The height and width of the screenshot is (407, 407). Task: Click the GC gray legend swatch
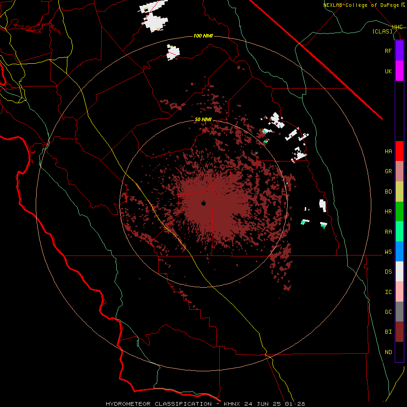[x=399, y=312]
